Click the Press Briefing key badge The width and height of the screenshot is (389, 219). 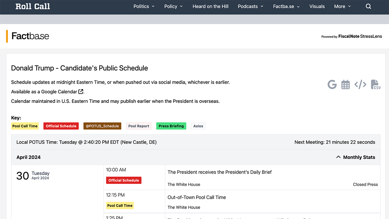pos(171,126)
